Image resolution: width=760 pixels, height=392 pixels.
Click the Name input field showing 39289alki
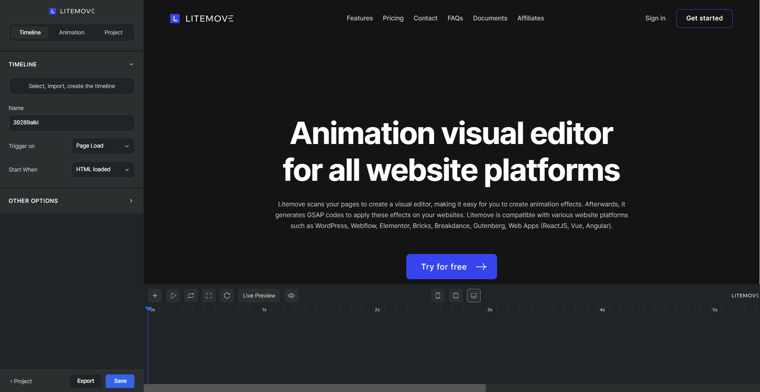(71, 122)
